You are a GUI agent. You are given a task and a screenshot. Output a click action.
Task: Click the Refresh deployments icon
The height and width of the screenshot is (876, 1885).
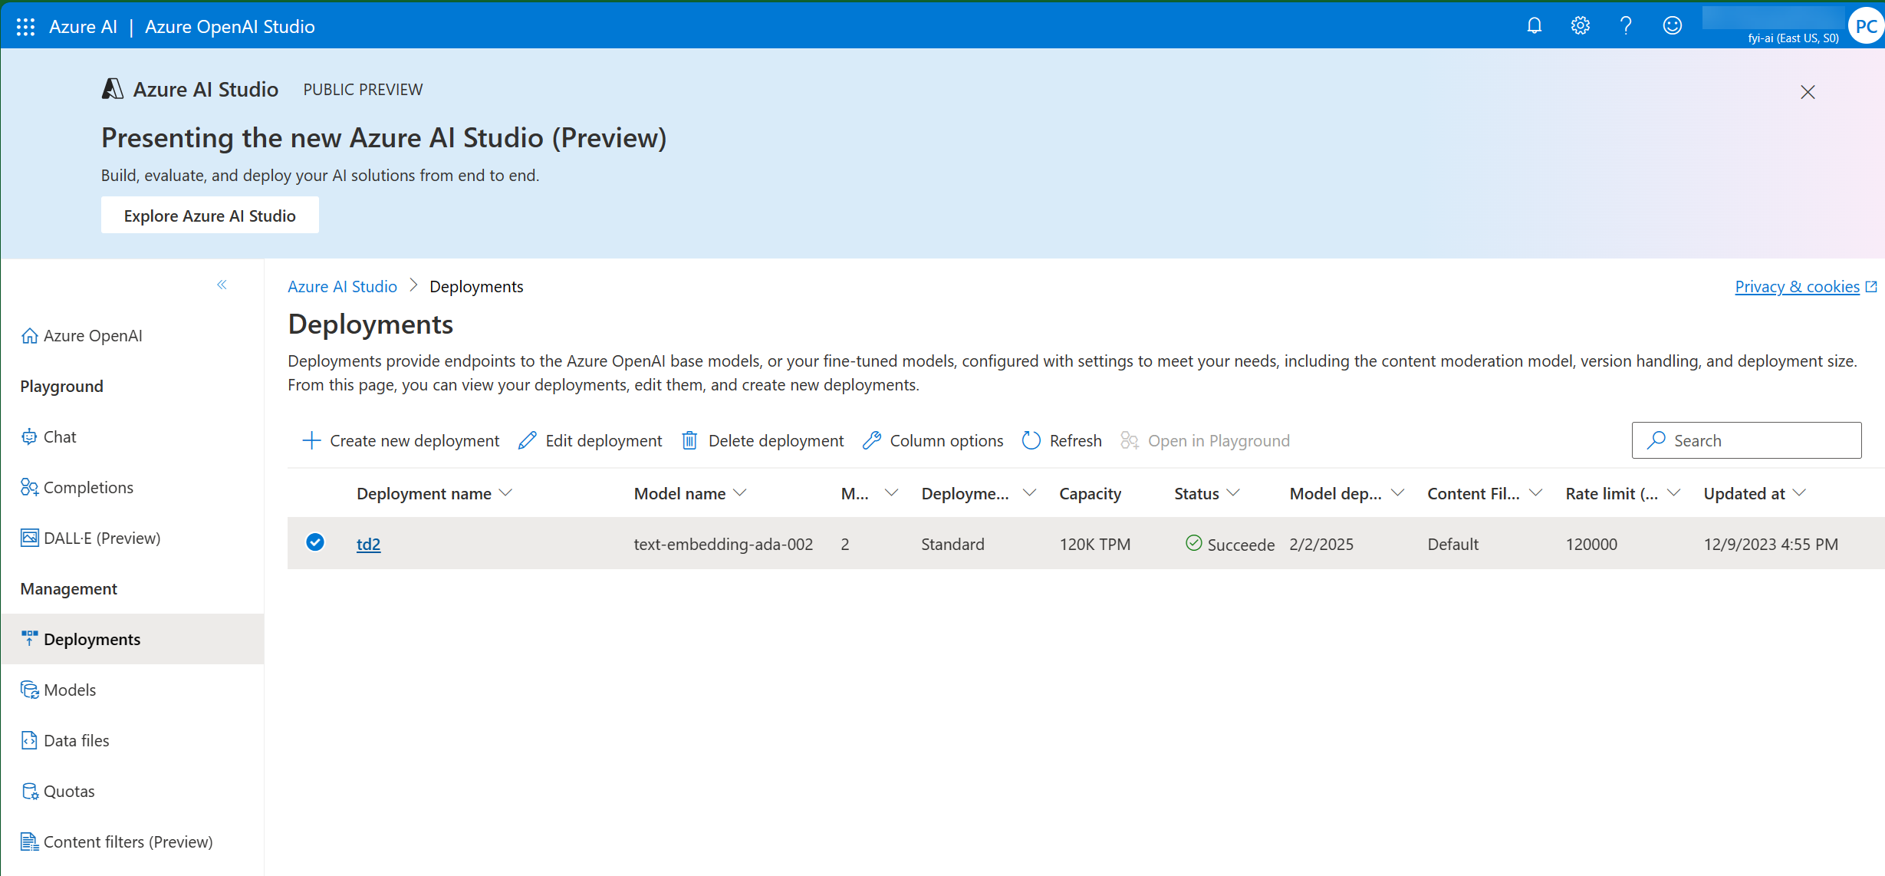(x=1031, y=440)
